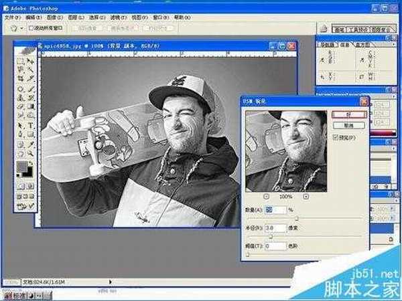The image size is (402, 301).
Task: Zoom out the USM preview
Action: coord(267,197)
